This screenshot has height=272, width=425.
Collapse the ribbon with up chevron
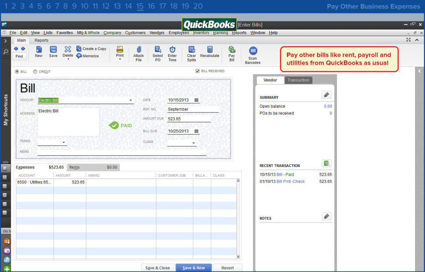point(417,40)
